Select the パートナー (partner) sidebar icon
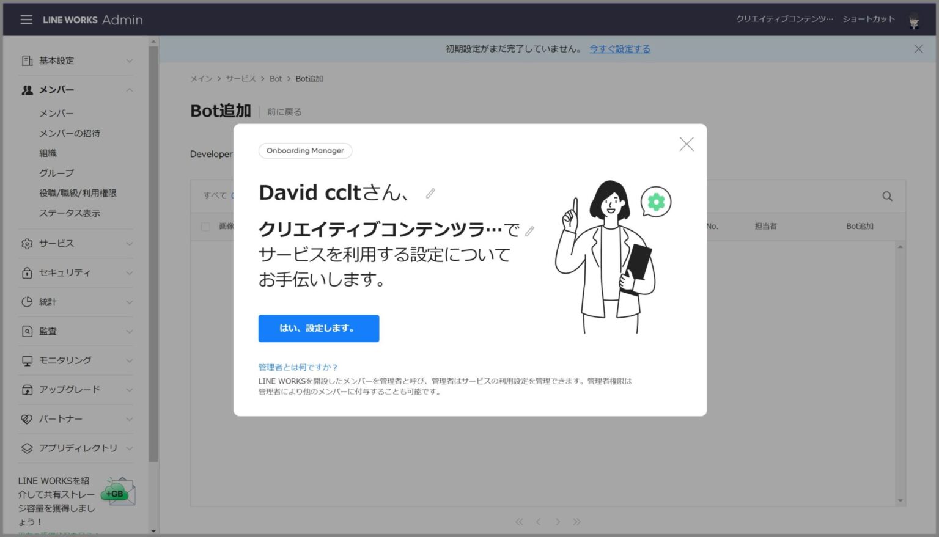The image size is (939, 537). [26, 419]
